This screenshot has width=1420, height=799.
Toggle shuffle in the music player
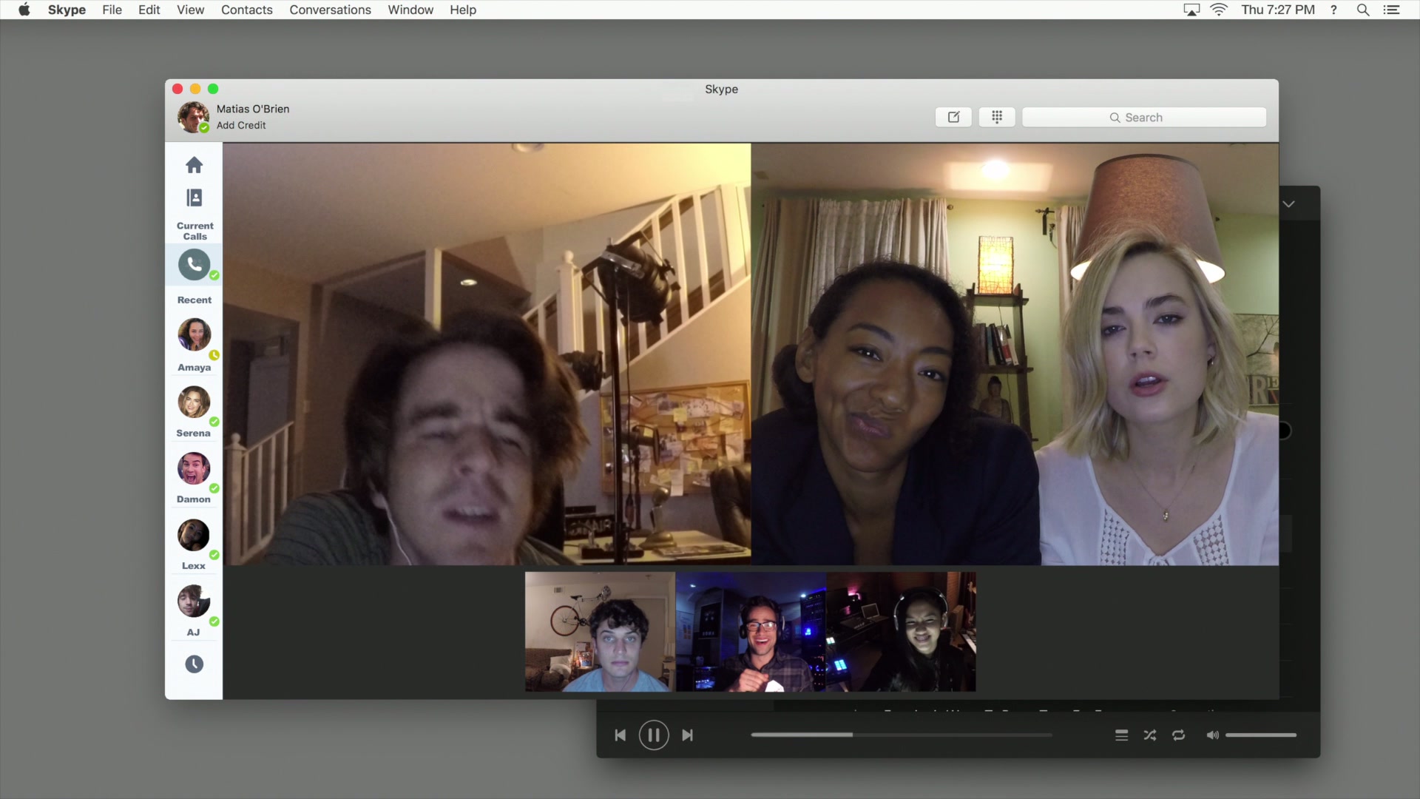coord(1149,735)
